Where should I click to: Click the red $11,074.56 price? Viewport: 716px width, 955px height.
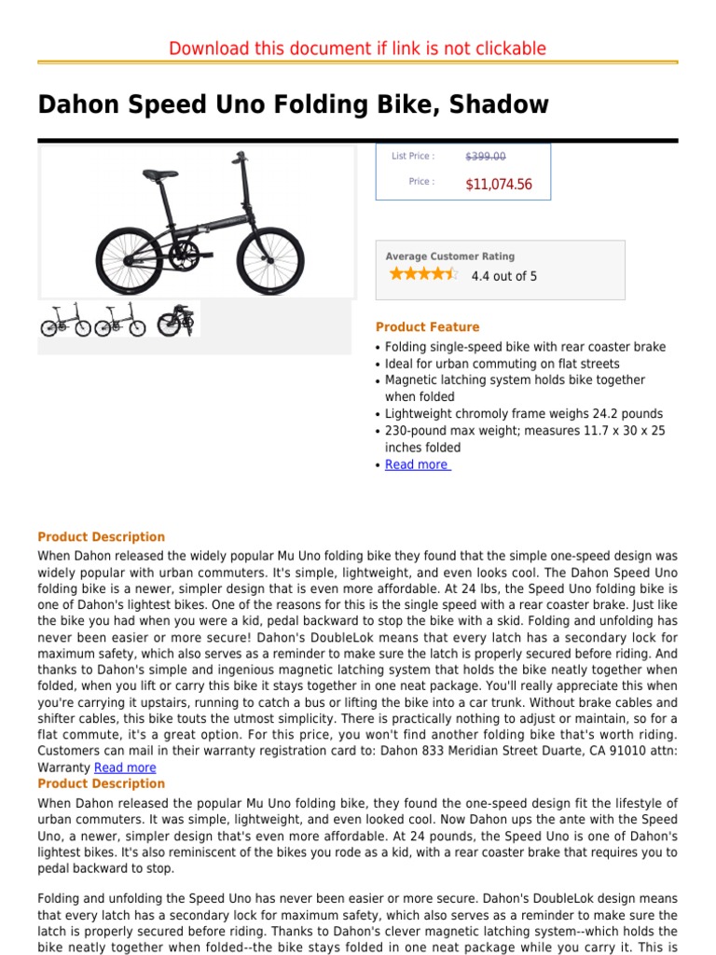(x=499, y=185)
